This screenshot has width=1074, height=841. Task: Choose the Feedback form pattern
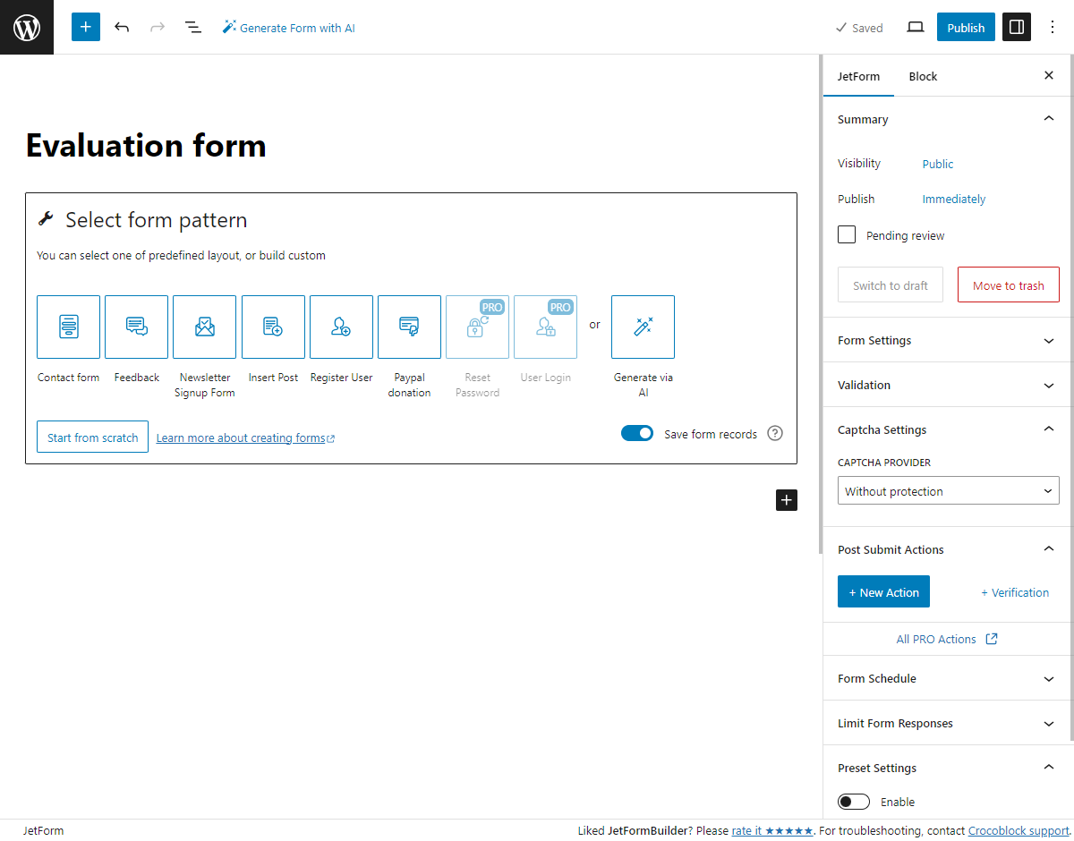click(136, 327)
